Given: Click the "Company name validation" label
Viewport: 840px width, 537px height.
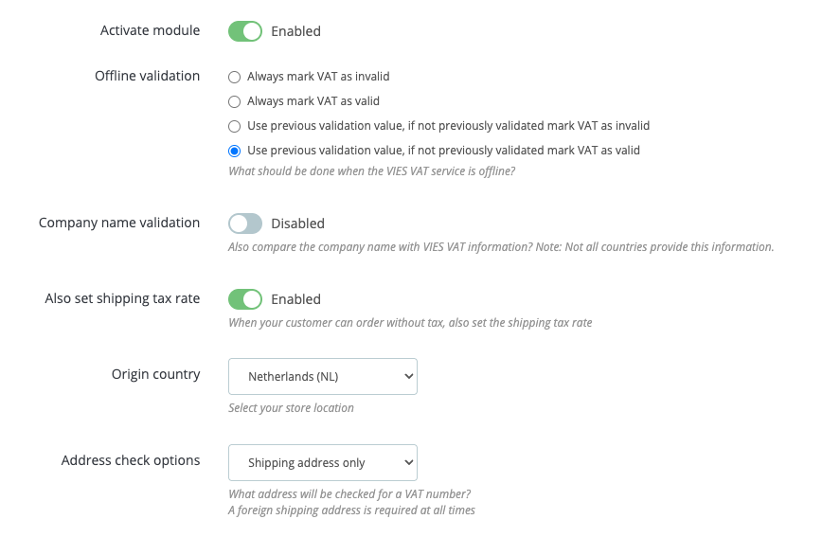Looking at the screenshot, I should (x=119, y=223).
